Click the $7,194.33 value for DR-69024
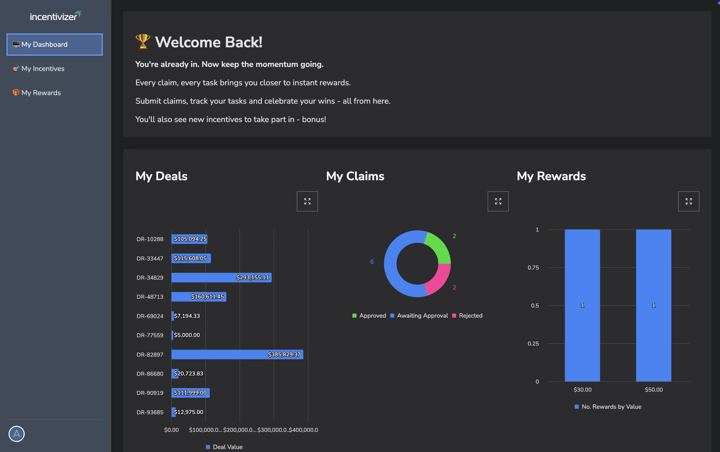This screenshot has width=720, height=452. [187, 316]
